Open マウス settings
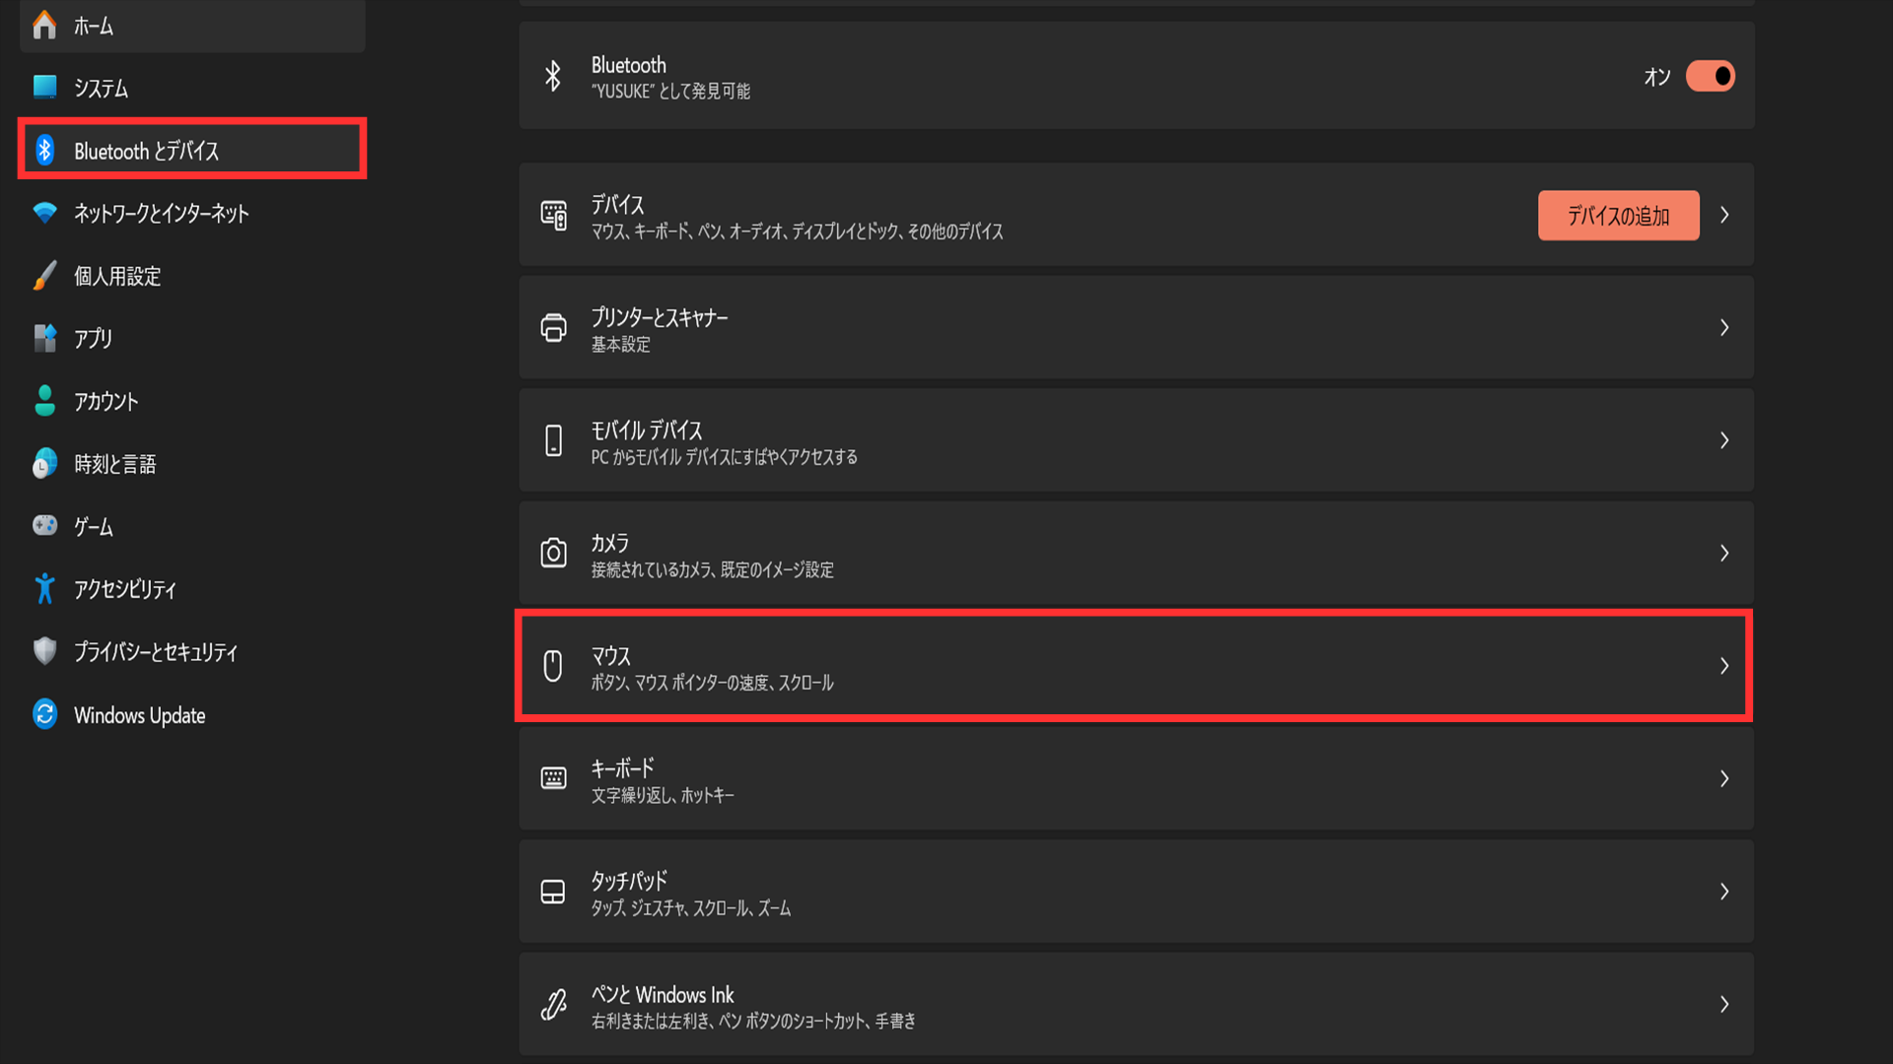 tap(1134, 666)
